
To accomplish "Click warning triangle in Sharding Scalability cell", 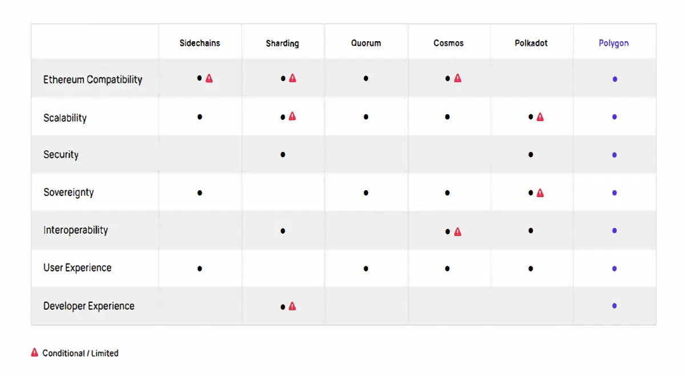I will coord(292,117).
